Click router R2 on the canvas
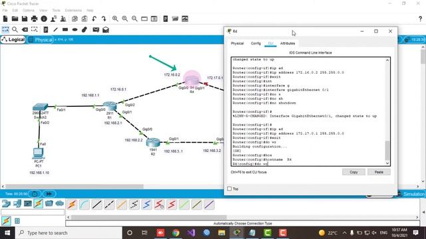Screen dimensions: 426x239 [153, 142]
